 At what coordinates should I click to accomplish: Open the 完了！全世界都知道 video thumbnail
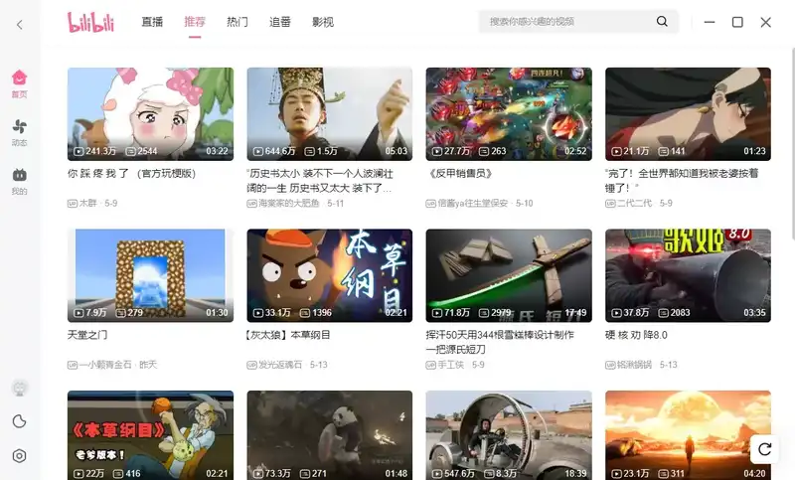tap(688, 114)
